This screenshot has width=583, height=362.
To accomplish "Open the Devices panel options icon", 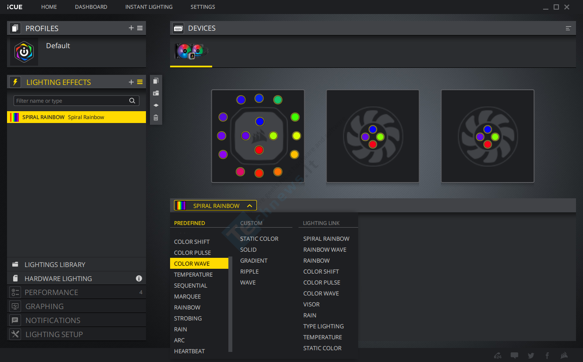I will click(569, 28).
